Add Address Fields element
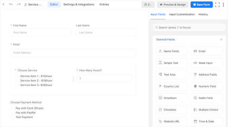The image size is (228, 127). point(207,75)
